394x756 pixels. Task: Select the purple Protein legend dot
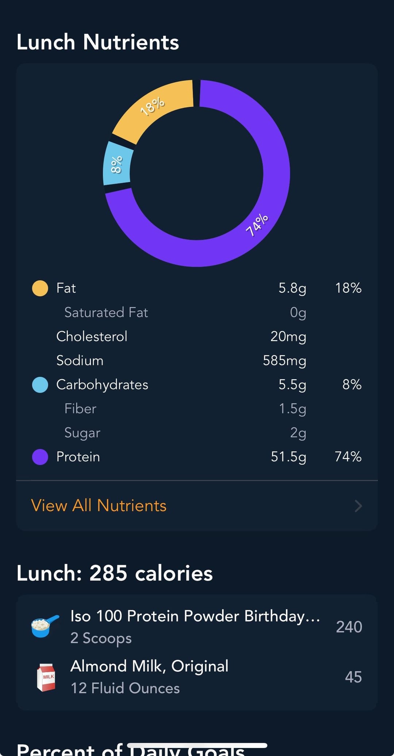coord(40,457)
